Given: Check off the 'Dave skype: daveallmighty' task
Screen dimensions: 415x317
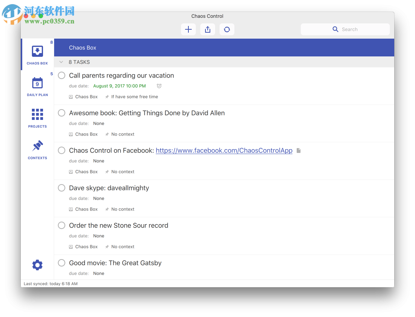Looking at the screenshot, I should point(62,188).
